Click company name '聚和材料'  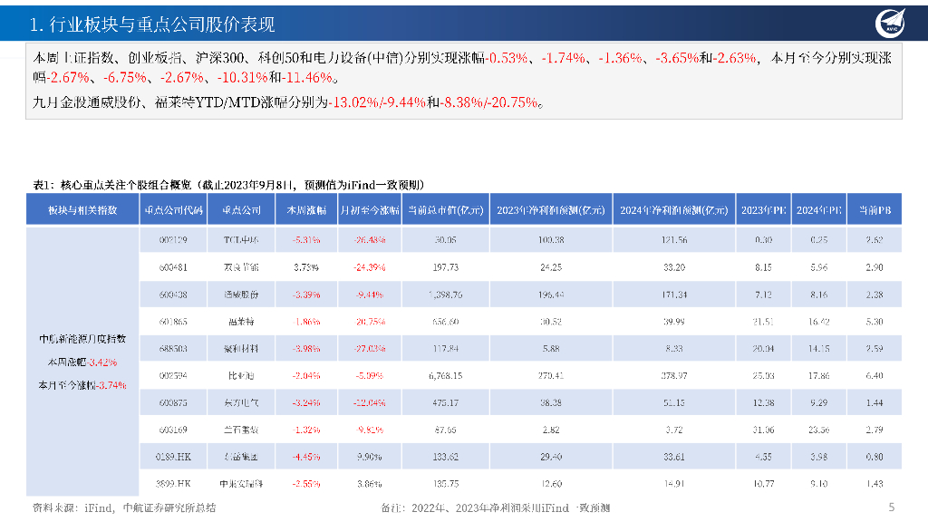pyautogui.click(x=241, y=349)
